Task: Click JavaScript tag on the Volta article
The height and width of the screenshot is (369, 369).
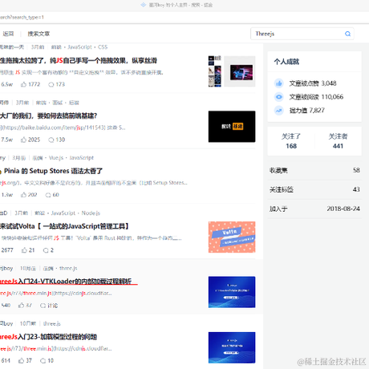Action: tap(63, 213)
